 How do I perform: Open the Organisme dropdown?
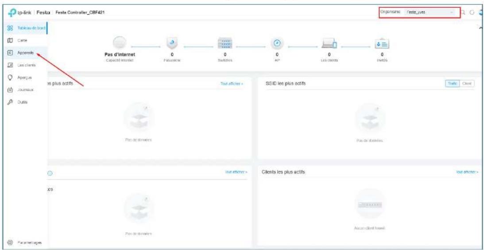click(x=430, y=12)
